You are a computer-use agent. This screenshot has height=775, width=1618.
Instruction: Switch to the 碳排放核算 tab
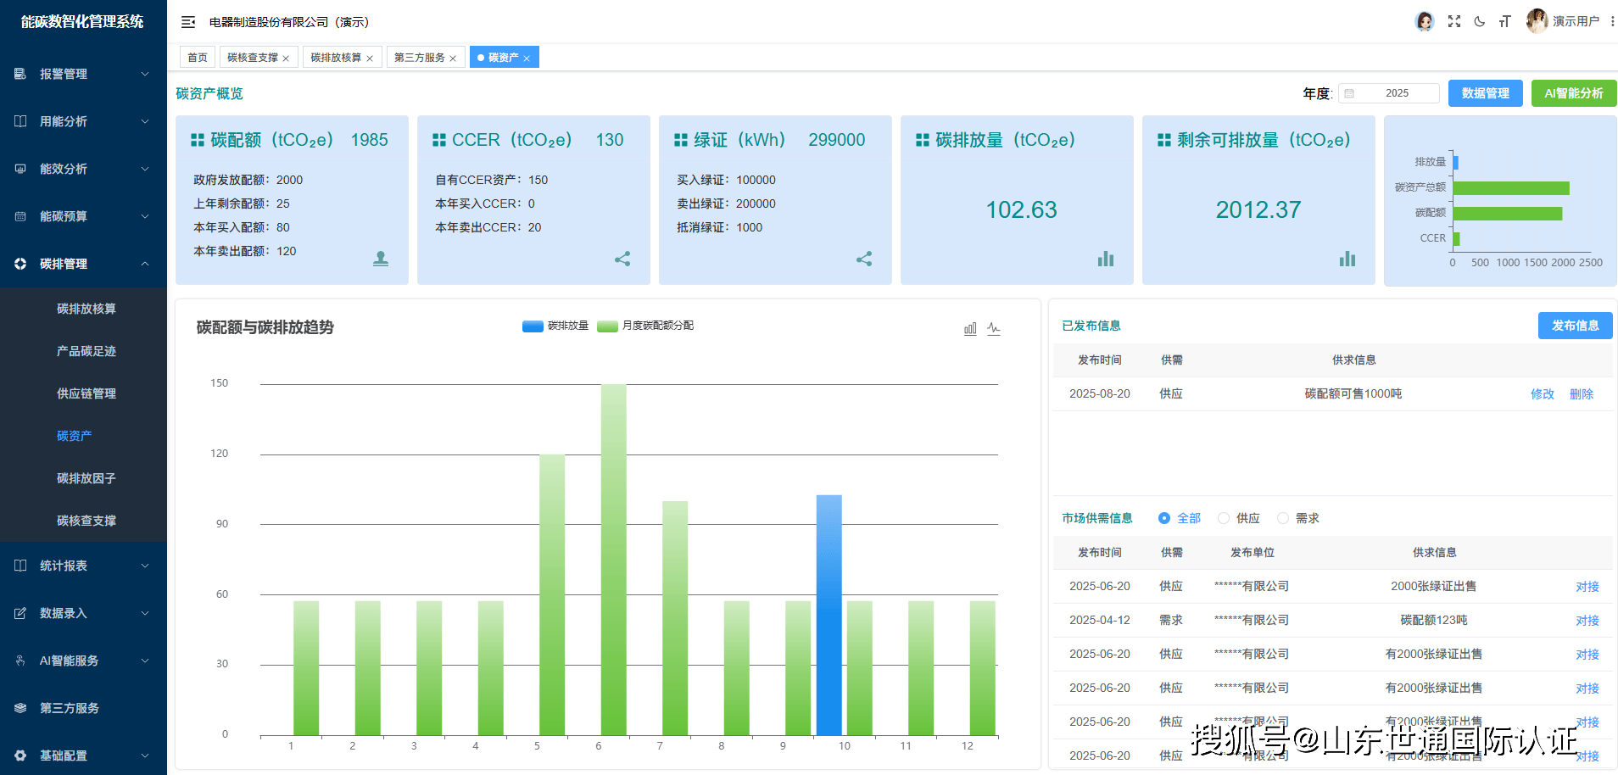[x=336, y=58]
